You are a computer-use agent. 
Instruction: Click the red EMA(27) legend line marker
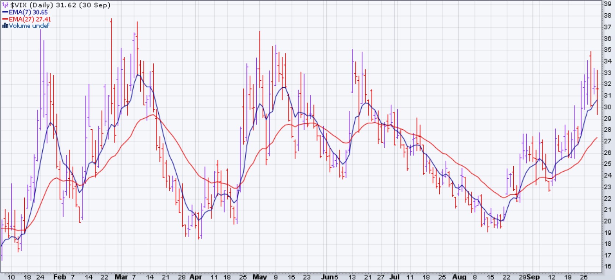coord(5,19)
